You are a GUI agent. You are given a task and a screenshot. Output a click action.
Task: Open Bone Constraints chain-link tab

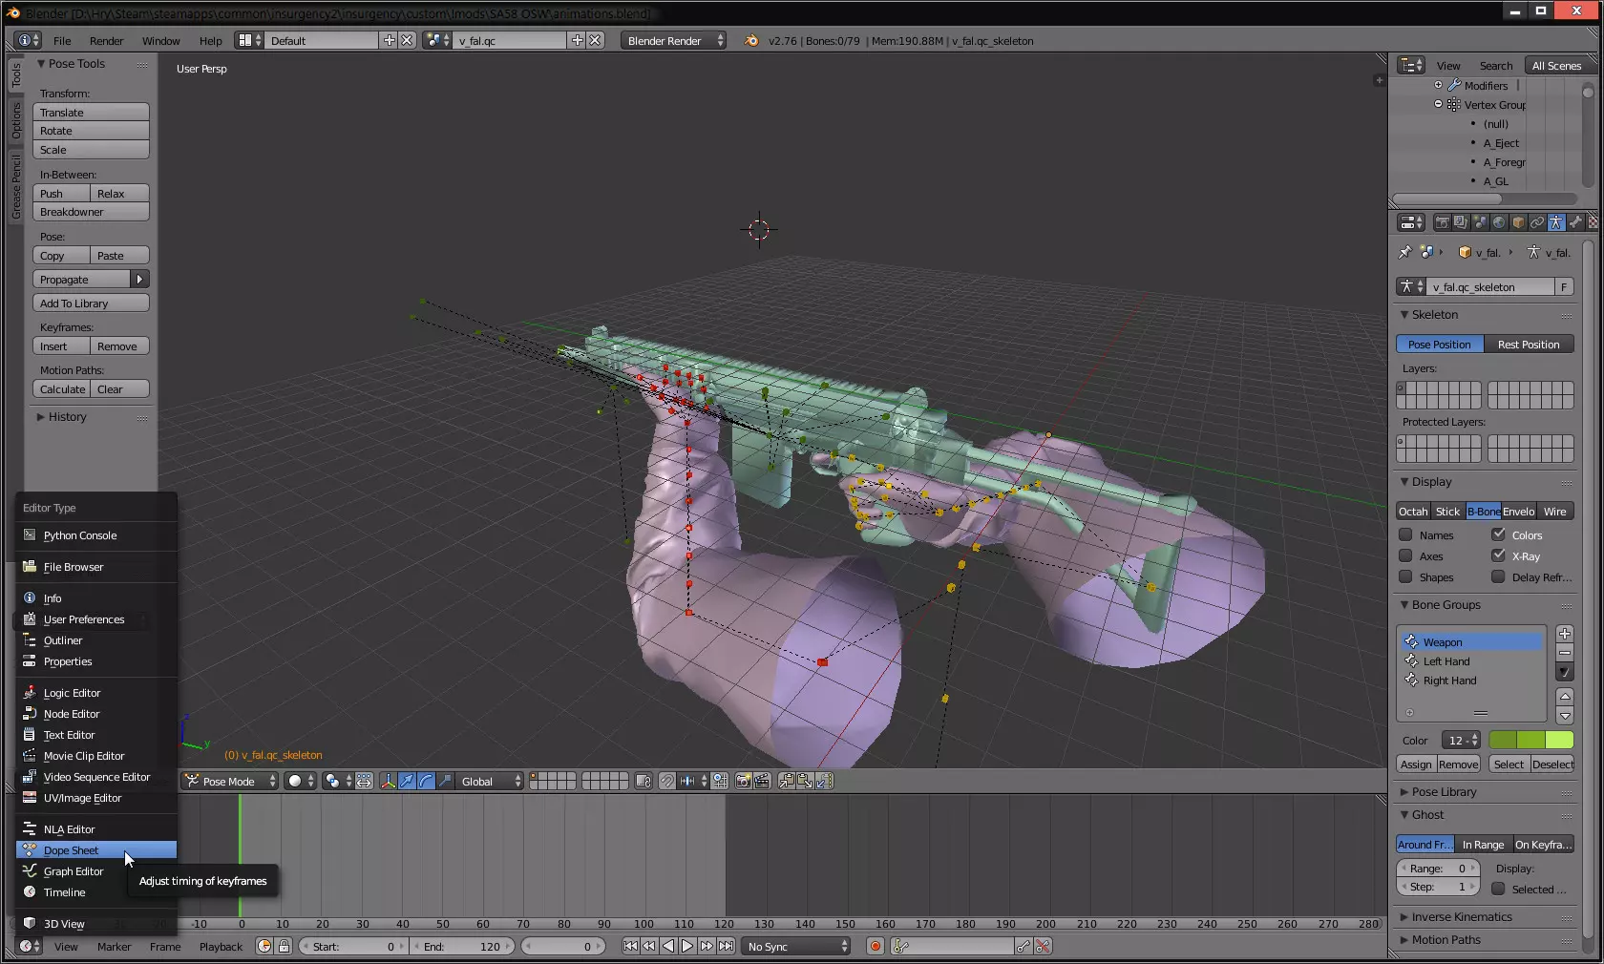click(x=1537, y=222)
